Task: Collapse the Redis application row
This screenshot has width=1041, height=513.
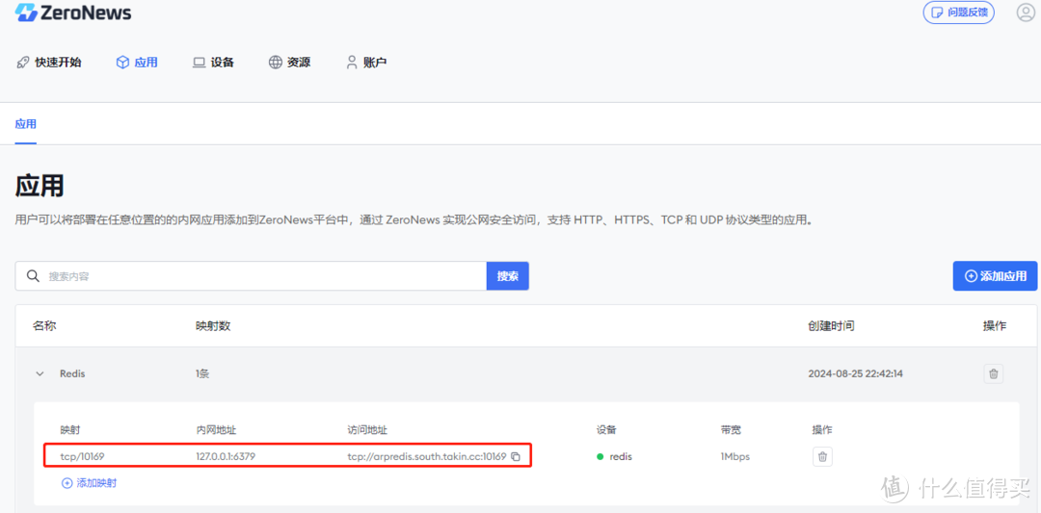Action: pos(40,373)
